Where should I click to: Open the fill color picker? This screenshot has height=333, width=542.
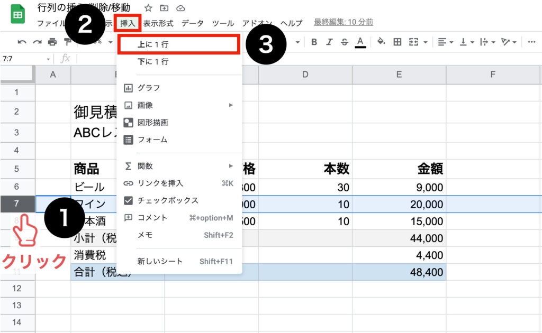[x=381, y=42]
